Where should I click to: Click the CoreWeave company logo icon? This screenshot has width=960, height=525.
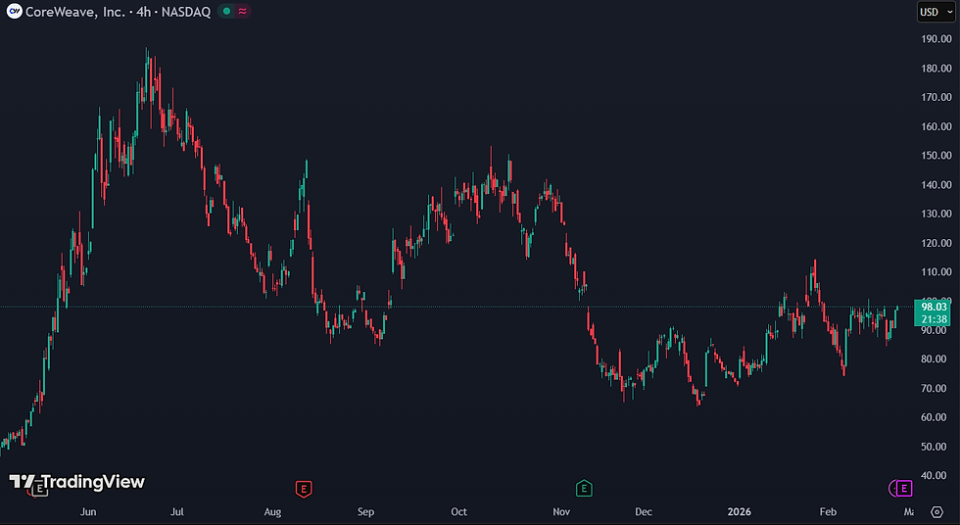point(14,11)
